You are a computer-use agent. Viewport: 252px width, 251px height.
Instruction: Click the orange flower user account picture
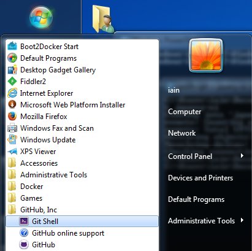pos(206,55)
